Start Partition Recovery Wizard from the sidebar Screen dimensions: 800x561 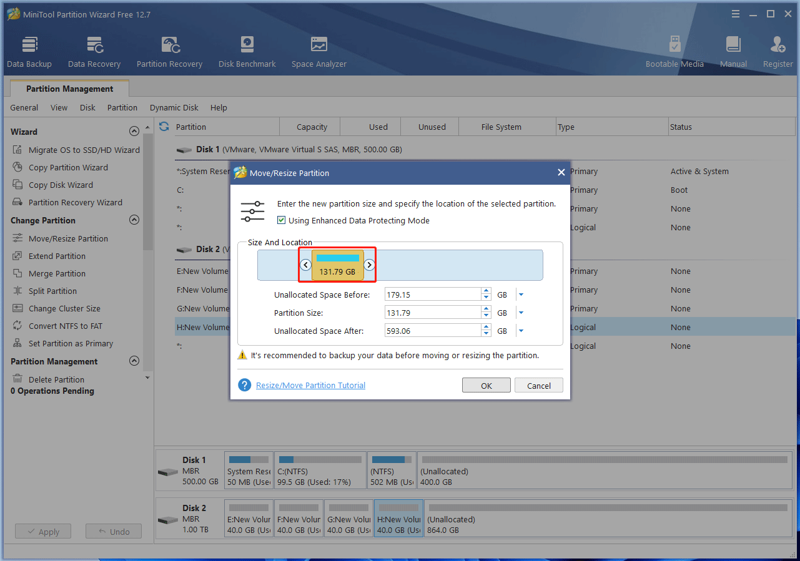(x=75, y=202)
